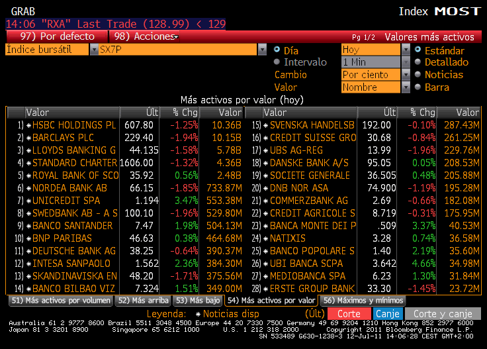Screen dimensions: 487x349
Task: Switch to the Más bajo tab
Action: [198, 301]
